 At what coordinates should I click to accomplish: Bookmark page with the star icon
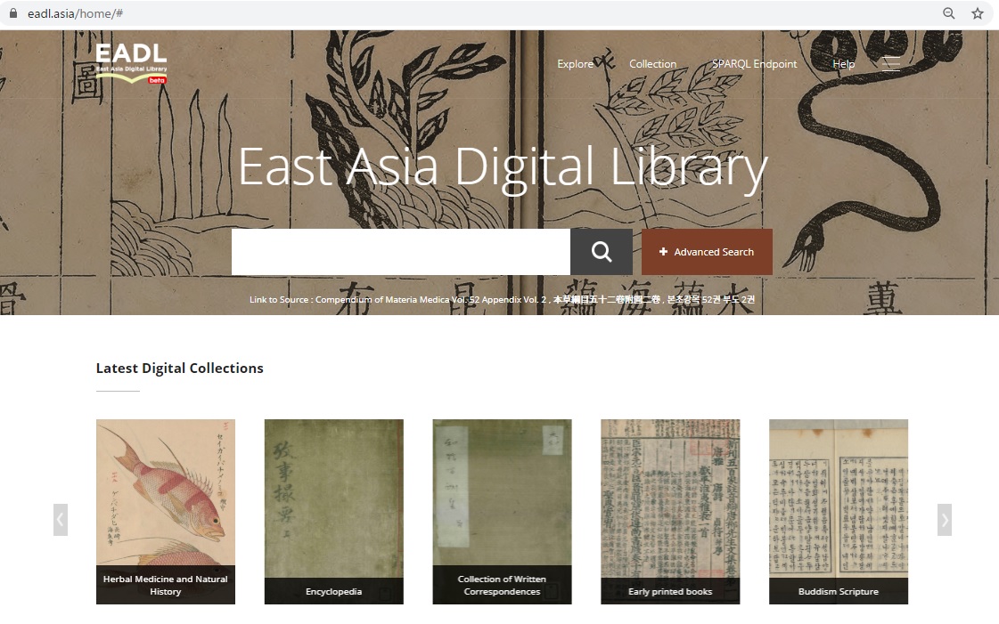click(x=978, y=13)
